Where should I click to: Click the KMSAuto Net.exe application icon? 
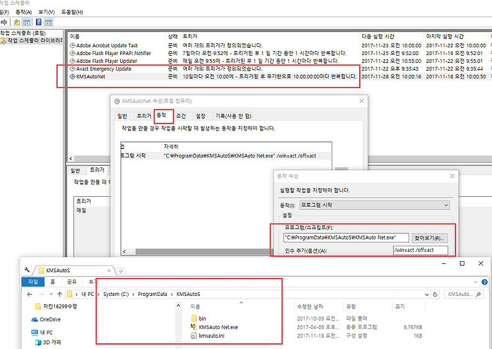pos(194,327)
